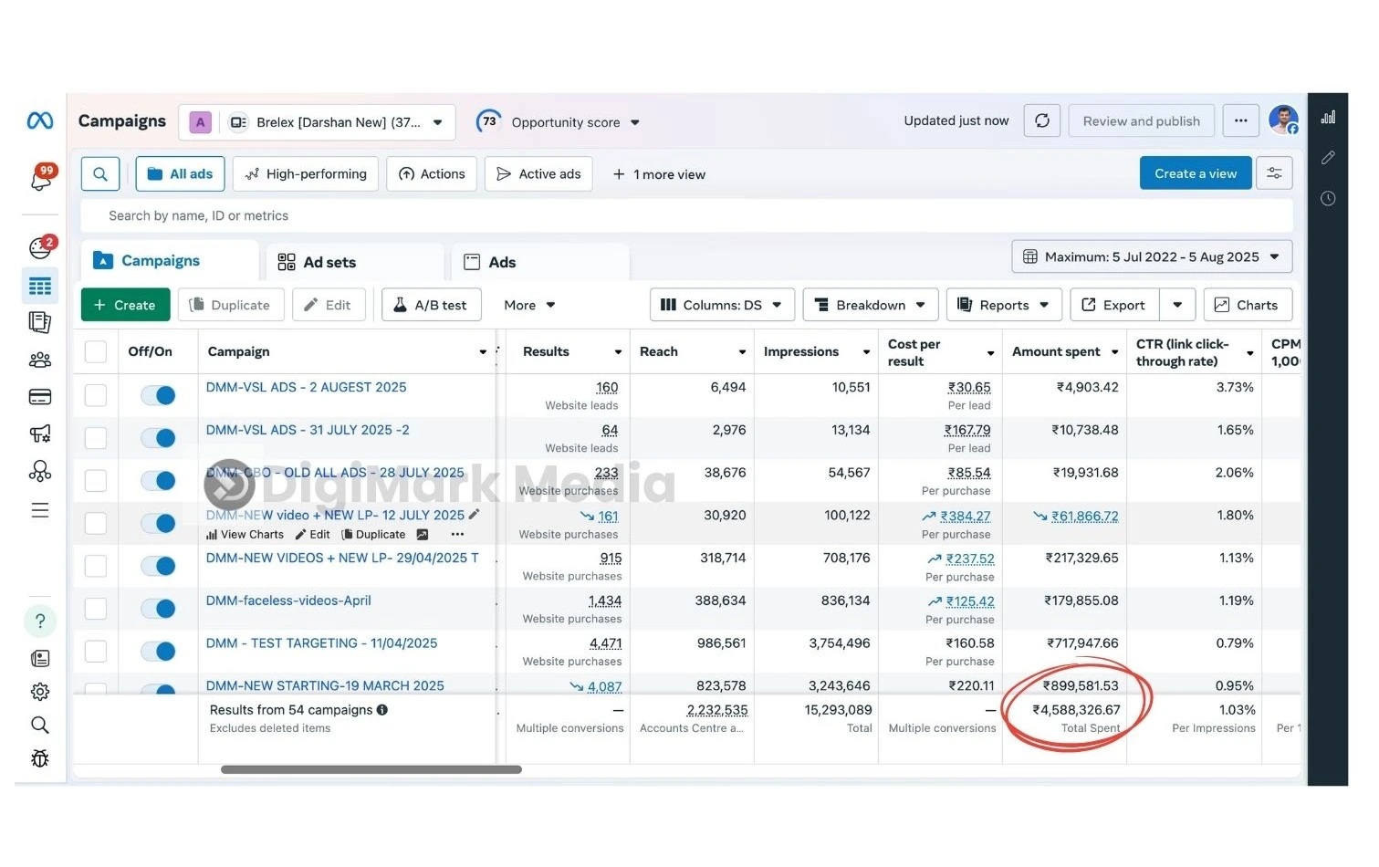The image size is (1379, 867).
Task: Open DMM - TEST TARGETING - 11/04/2025 campaign
Action: click(321, 643)
